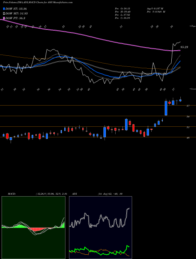Click the 'MACD:' panel heading

coord(11,194)
